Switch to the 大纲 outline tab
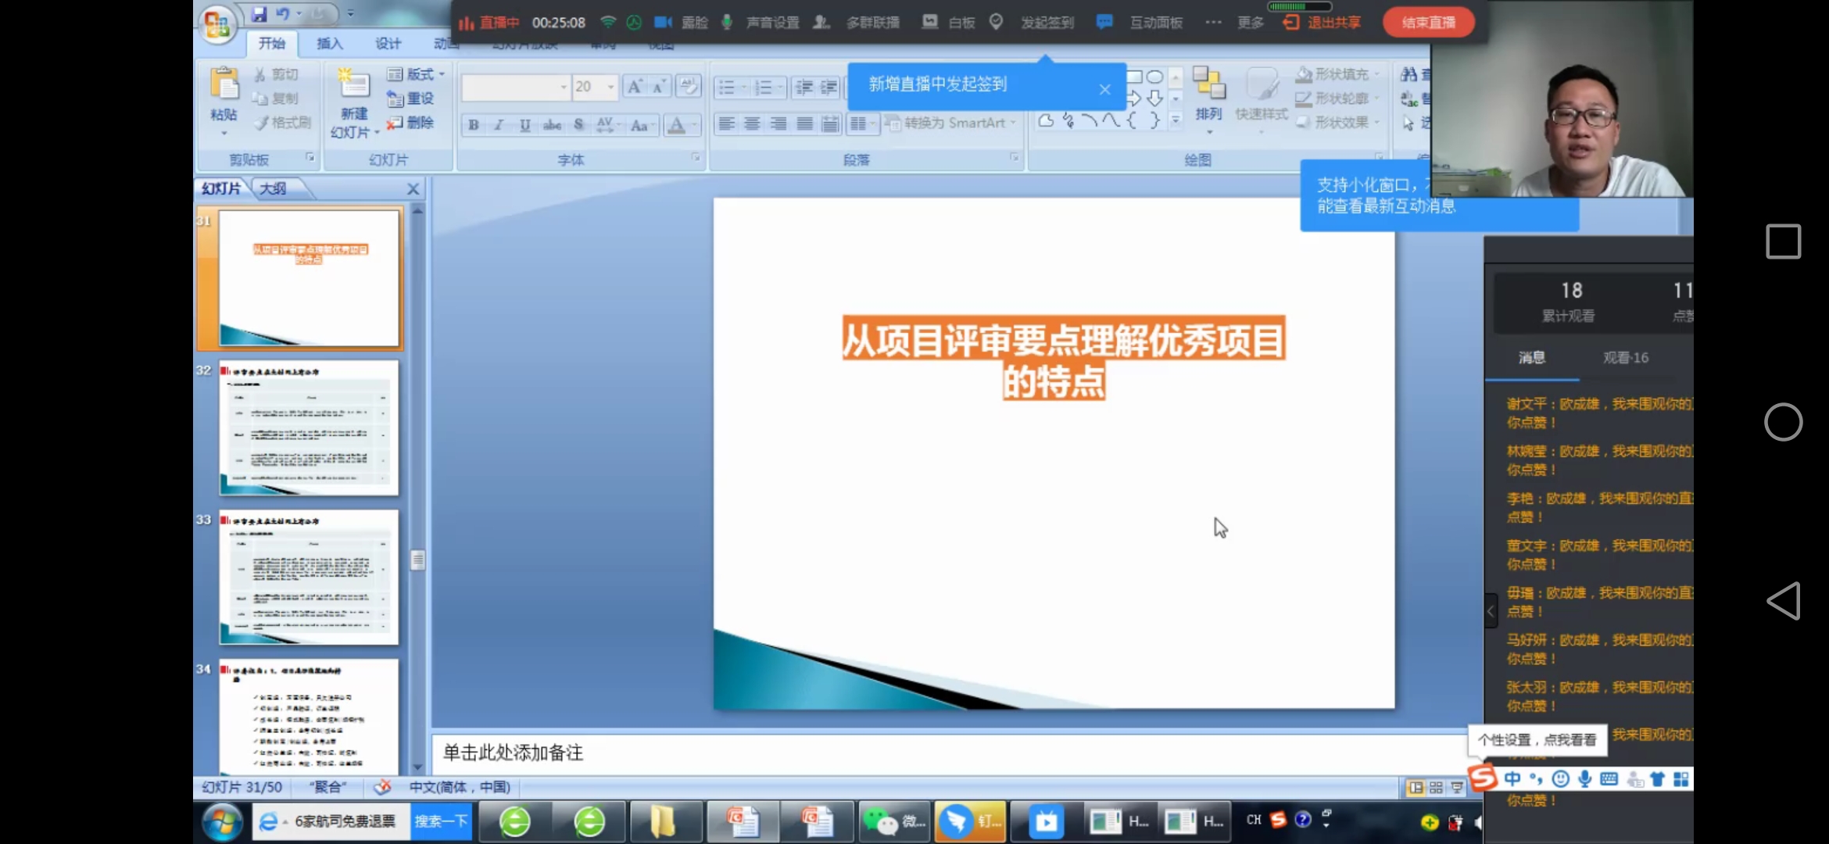Image resolution: width=1829 pixels, height=844 pixels. 274,188
